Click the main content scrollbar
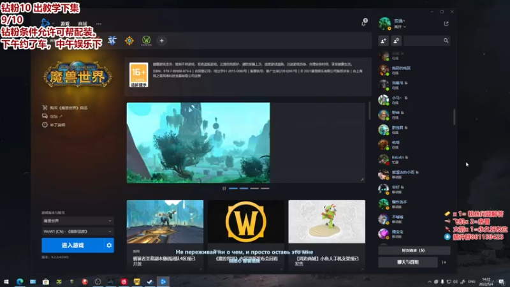The height and width of the screenshot is (287, 510). (369, 111)
